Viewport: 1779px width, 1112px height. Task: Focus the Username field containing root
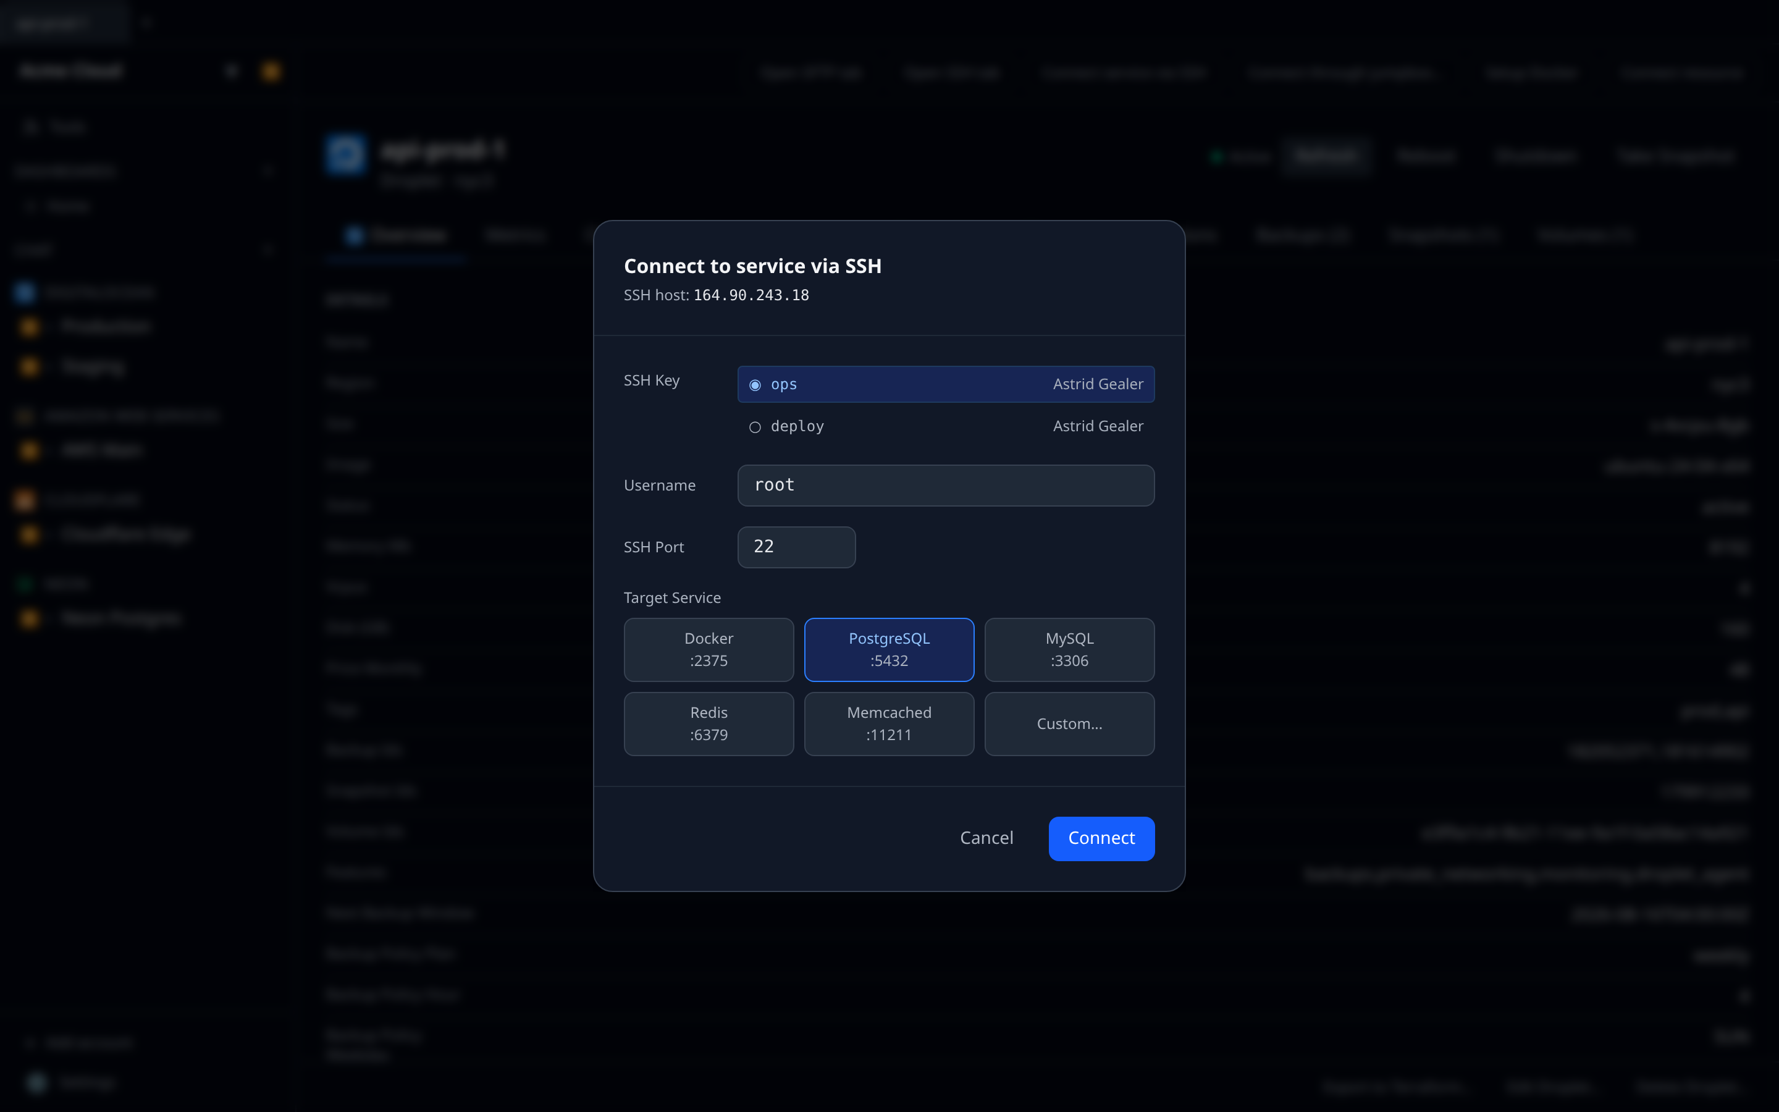(945, 486)
